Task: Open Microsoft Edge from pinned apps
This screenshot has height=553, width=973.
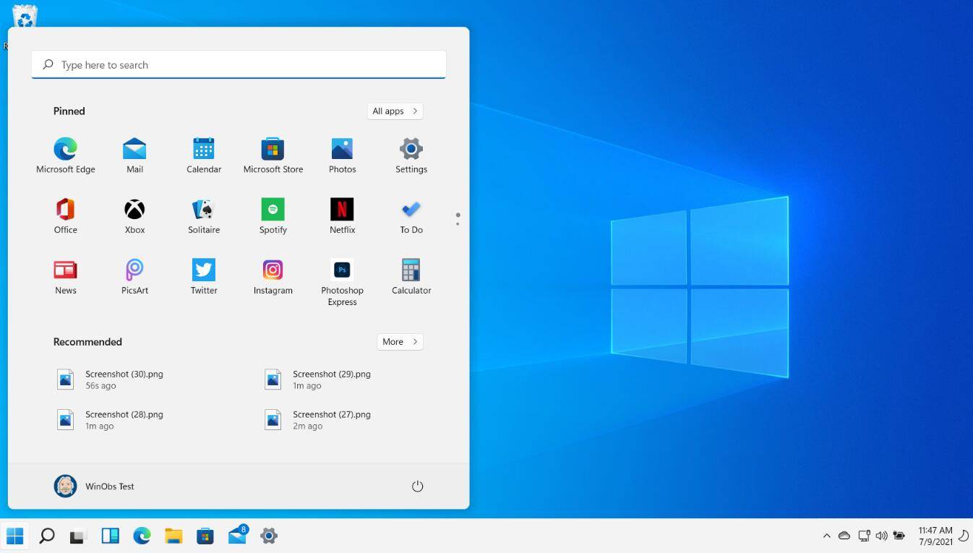Action: coord(65,155)
